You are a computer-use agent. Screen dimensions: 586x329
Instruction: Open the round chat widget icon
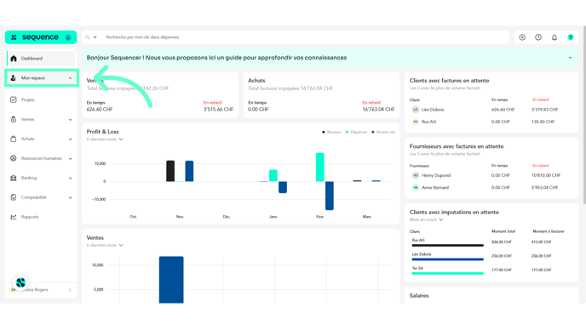20,282
